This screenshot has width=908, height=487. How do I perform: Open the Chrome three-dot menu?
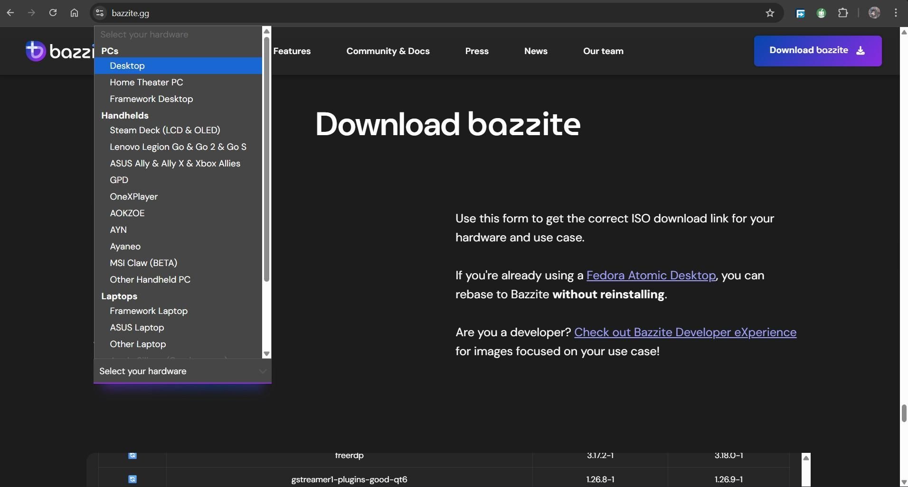coord(896,13)
